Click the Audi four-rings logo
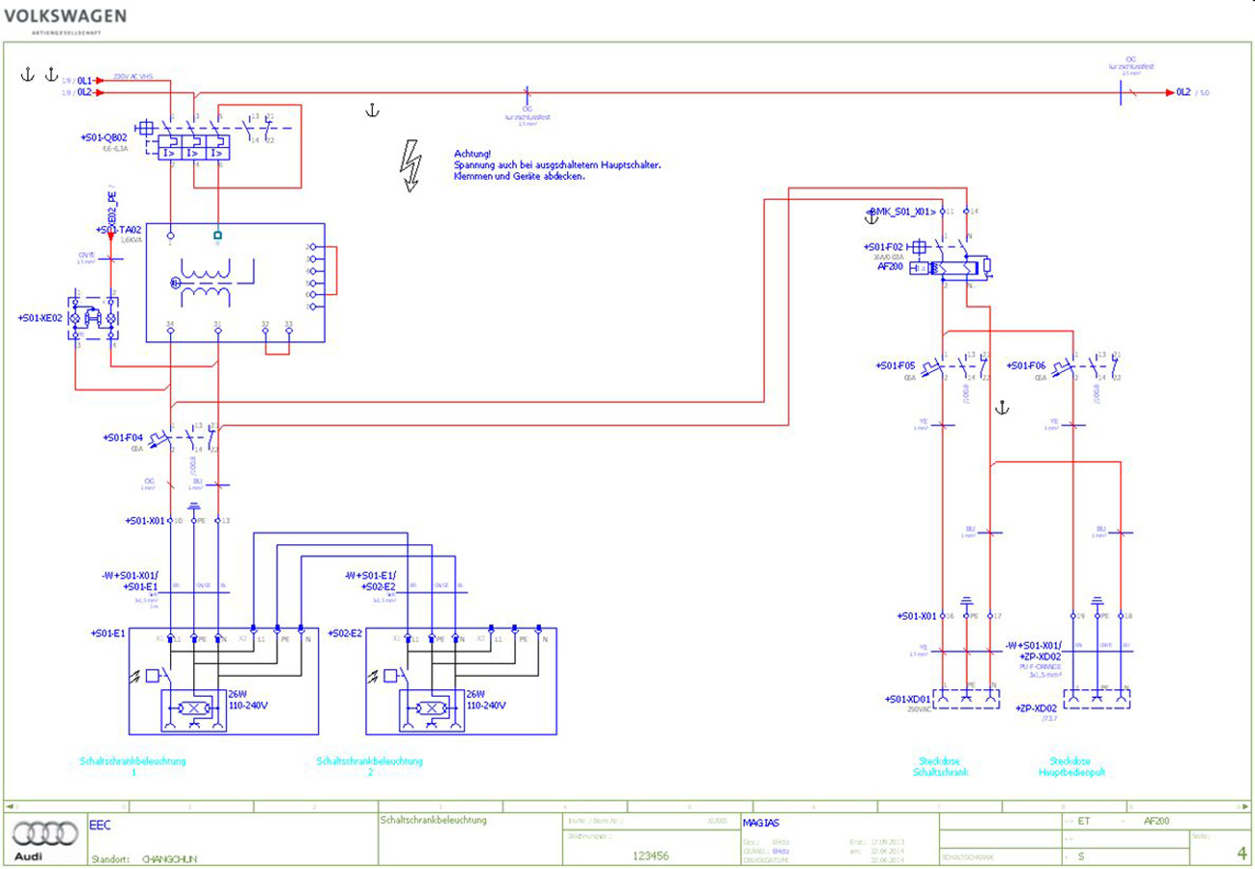Viewport: 1255px width, 869px height. point(45,832)
